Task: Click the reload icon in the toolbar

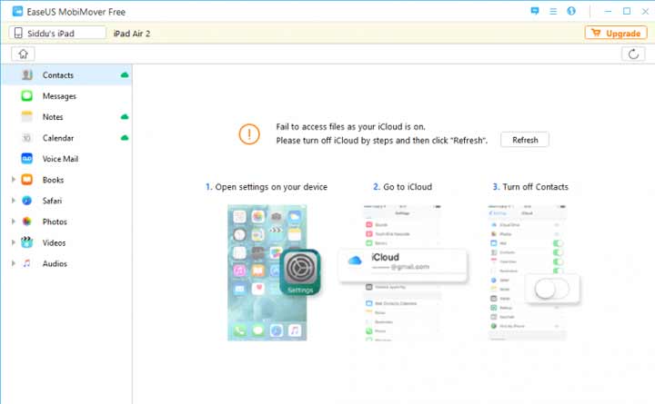Action: [633, 54]
